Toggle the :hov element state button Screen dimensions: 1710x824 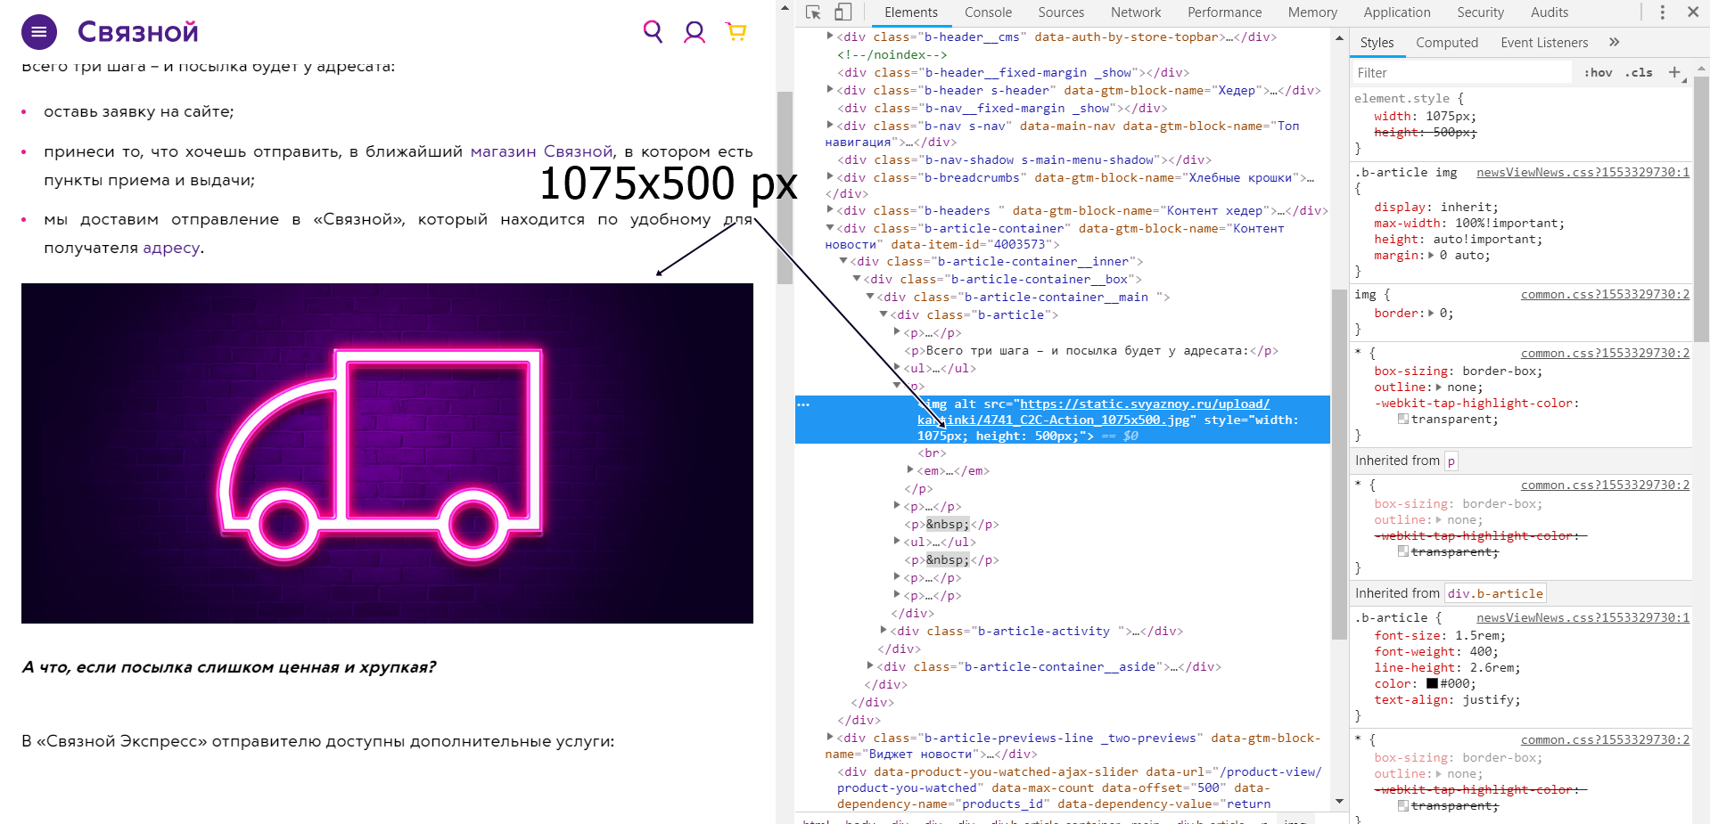tap(1598, 73)
